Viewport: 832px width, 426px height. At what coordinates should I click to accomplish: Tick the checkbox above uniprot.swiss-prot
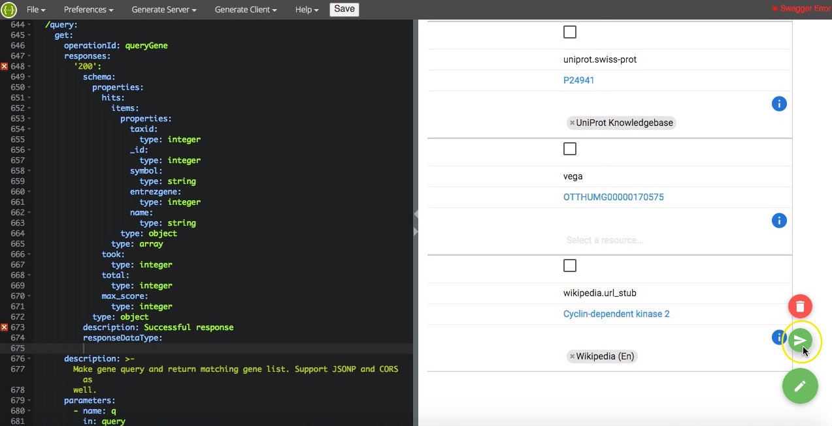click(570, 32)
